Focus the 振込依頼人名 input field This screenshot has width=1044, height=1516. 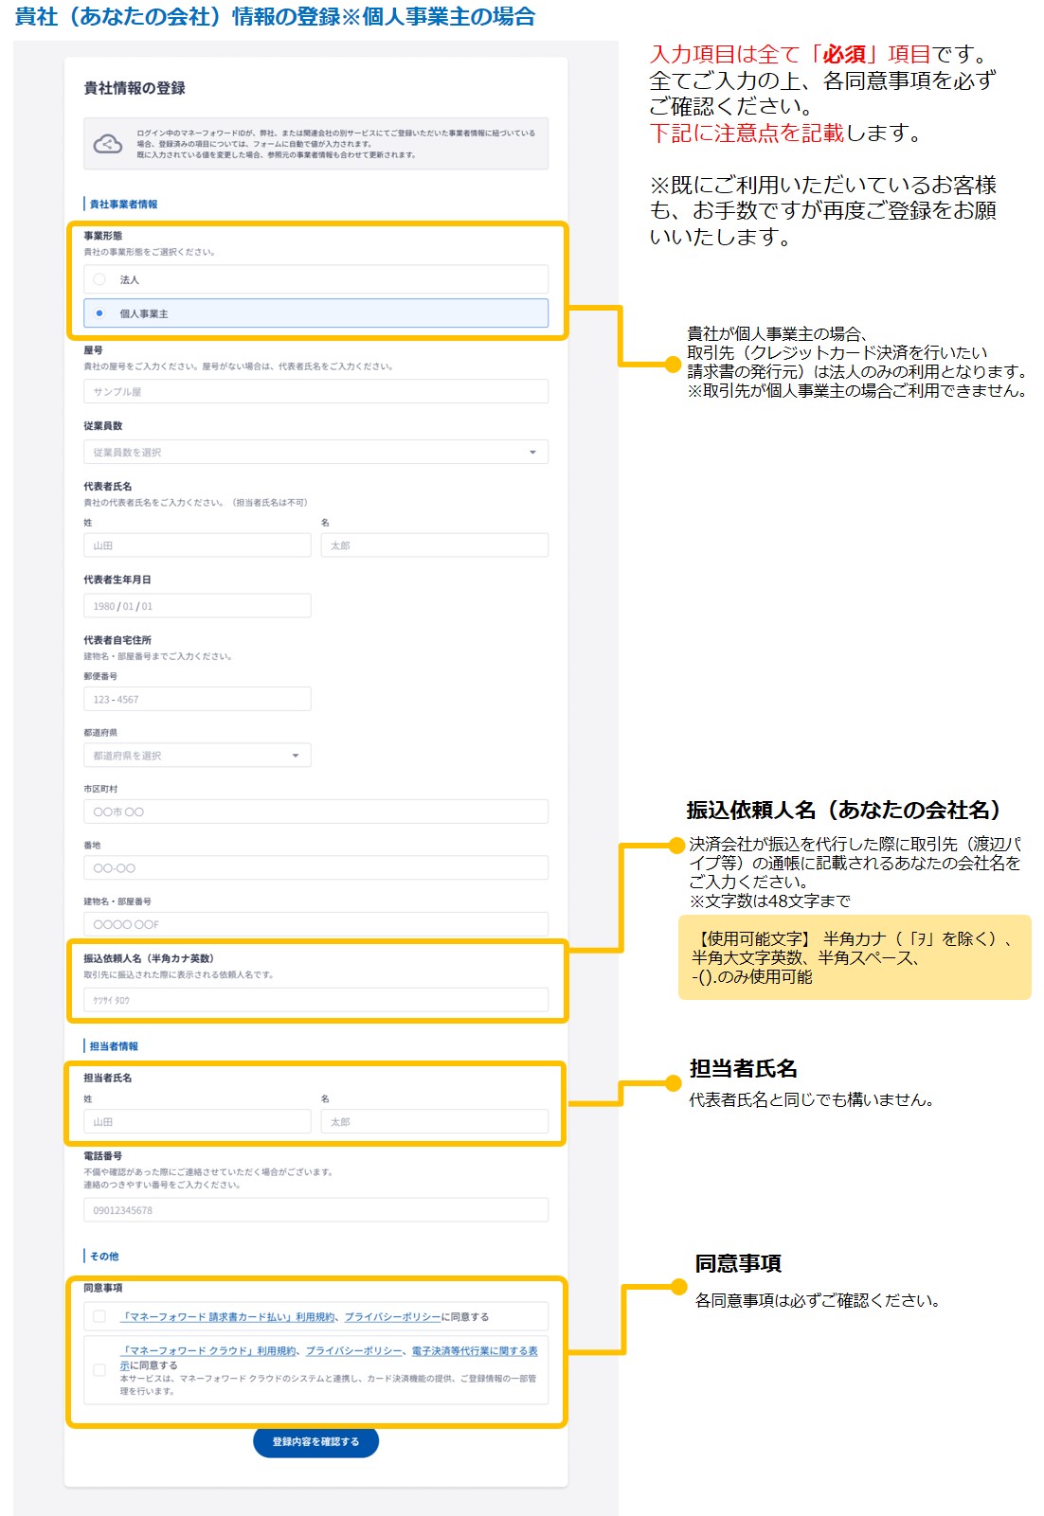tap(315, 1000)
